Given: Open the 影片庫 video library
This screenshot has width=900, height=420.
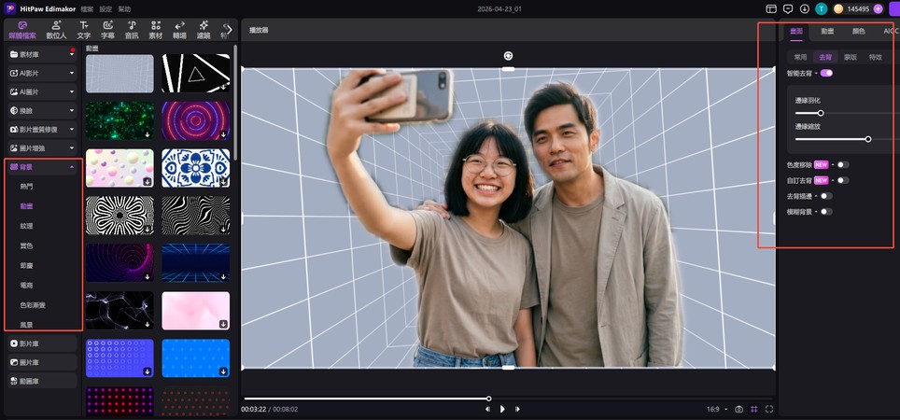Looking at the screenshot, I should [x=42, y=343].
